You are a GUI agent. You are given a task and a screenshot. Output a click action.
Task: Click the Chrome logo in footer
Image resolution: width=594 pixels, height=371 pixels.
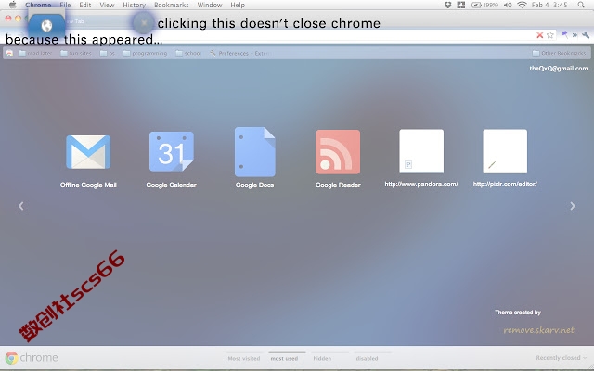(x=32, y=357)
